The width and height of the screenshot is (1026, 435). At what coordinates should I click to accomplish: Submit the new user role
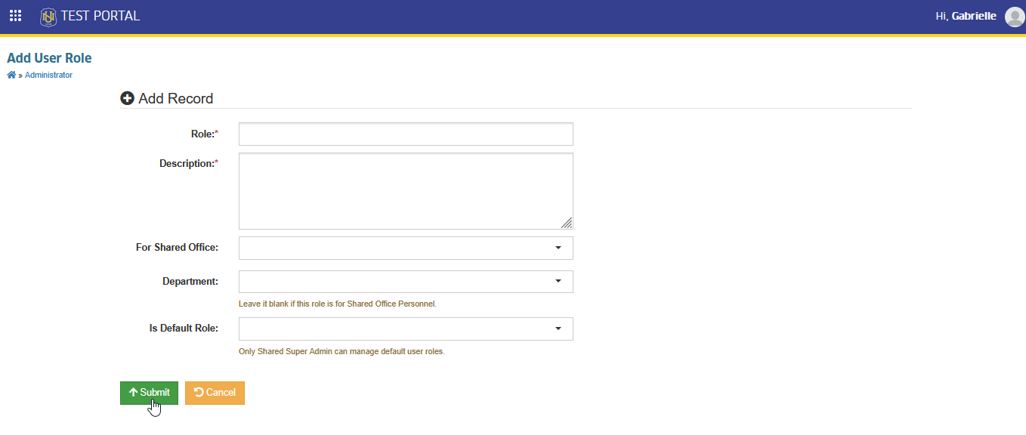pos(149,393)
